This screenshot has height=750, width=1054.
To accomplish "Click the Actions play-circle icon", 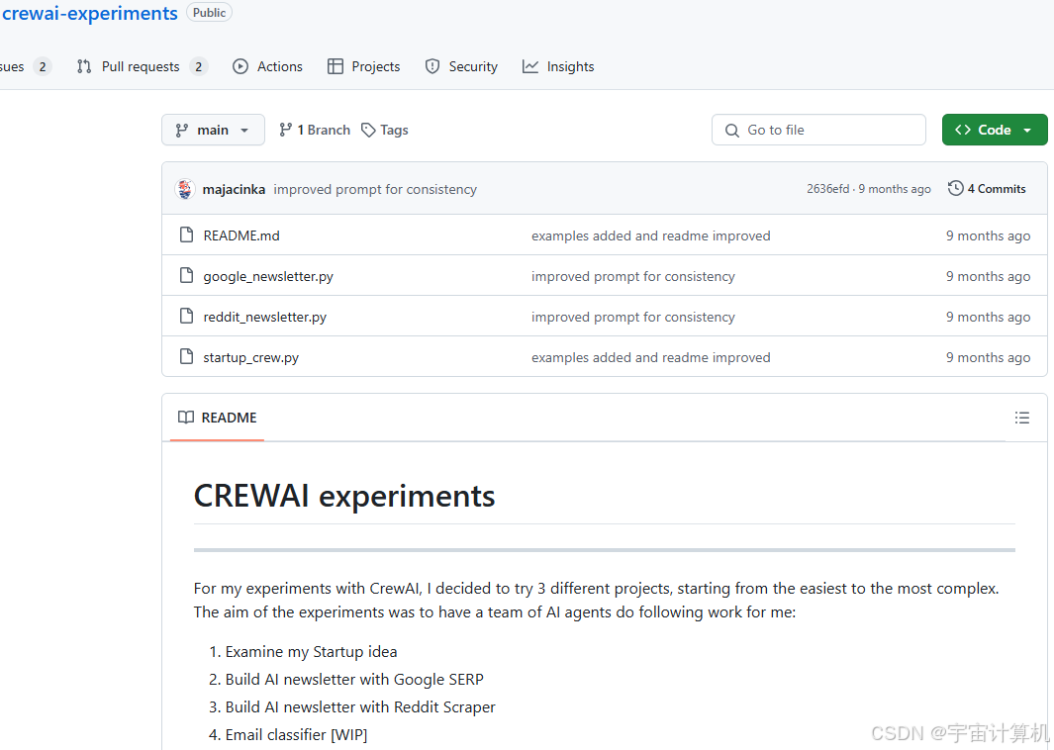I will tap(240, 66).
